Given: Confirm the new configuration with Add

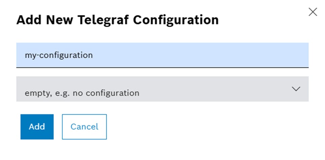Looking at the screenshot, I should point(37,127).
